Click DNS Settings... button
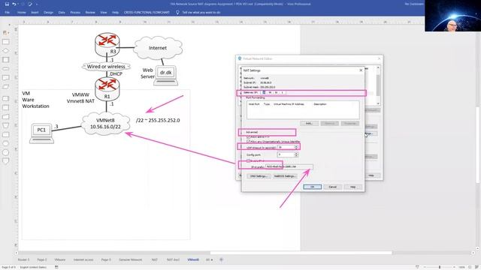The image size is (481, 270). pyautogui.click(x=259, y=176)
